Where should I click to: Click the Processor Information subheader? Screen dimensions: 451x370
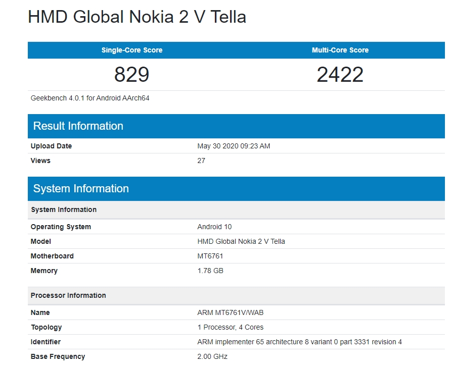tap(68, 295)
